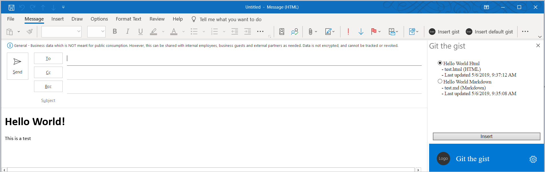Click Insert gist ribbon button

[x=444, y=32]
